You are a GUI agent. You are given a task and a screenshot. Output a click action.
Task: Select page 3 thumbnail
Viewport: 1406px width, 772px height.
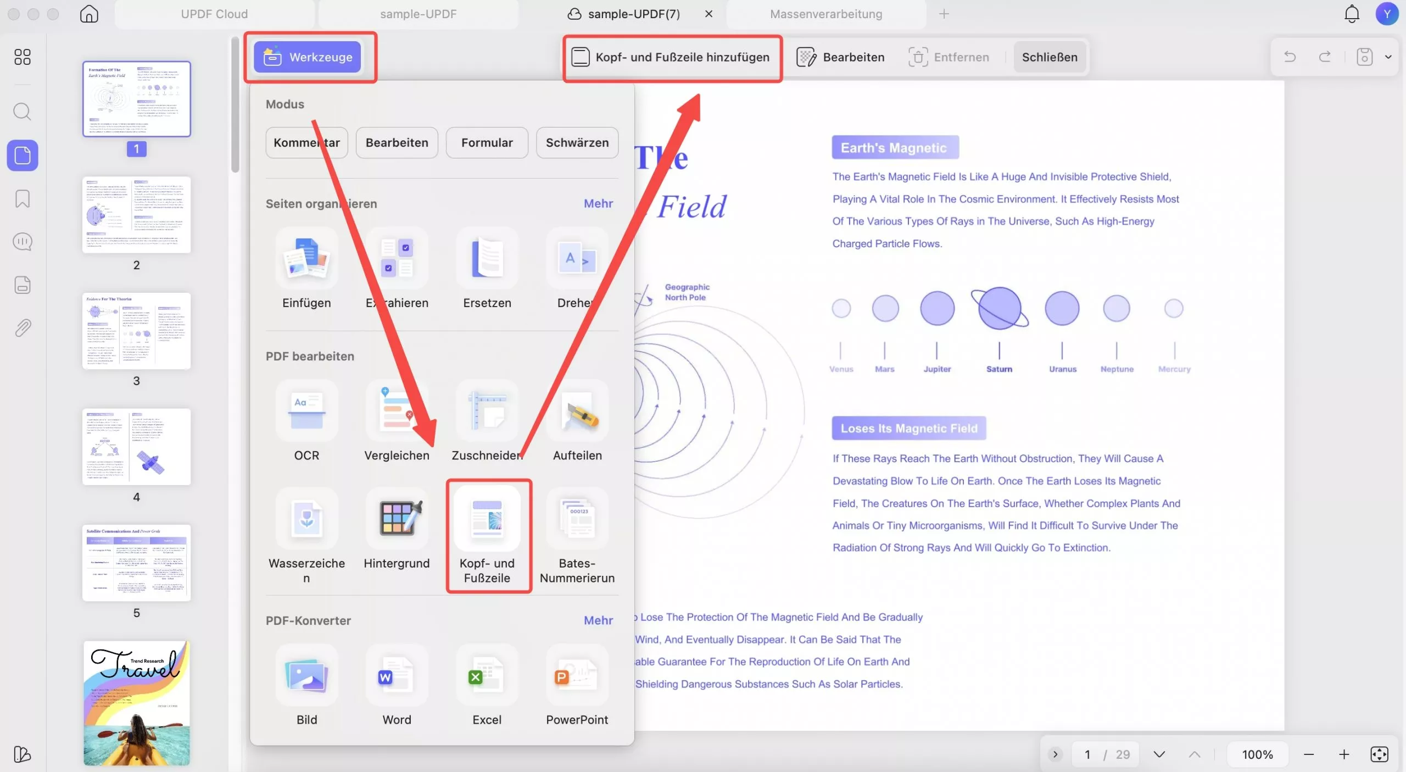click(x=136, y=331)
